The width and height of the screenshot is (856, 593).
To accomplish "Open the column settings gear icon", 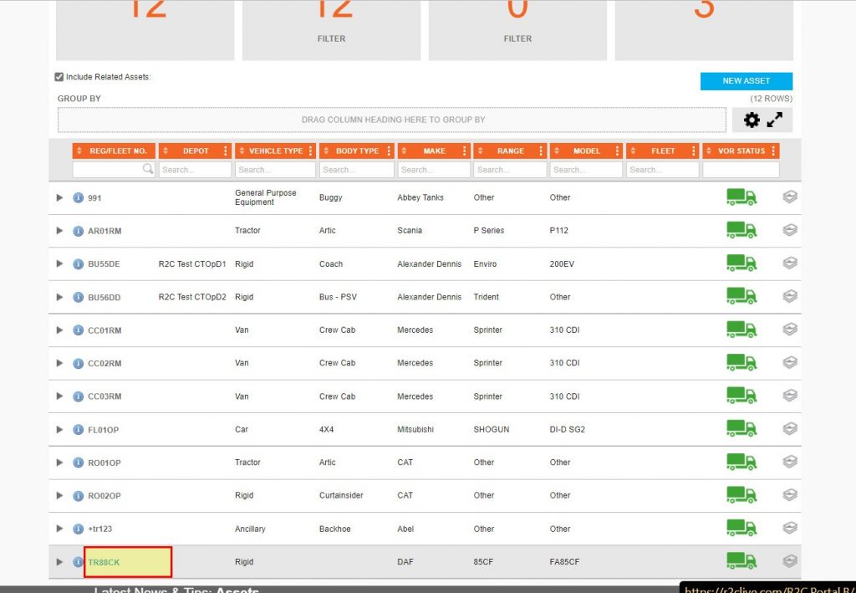I will tap(752, 120).
